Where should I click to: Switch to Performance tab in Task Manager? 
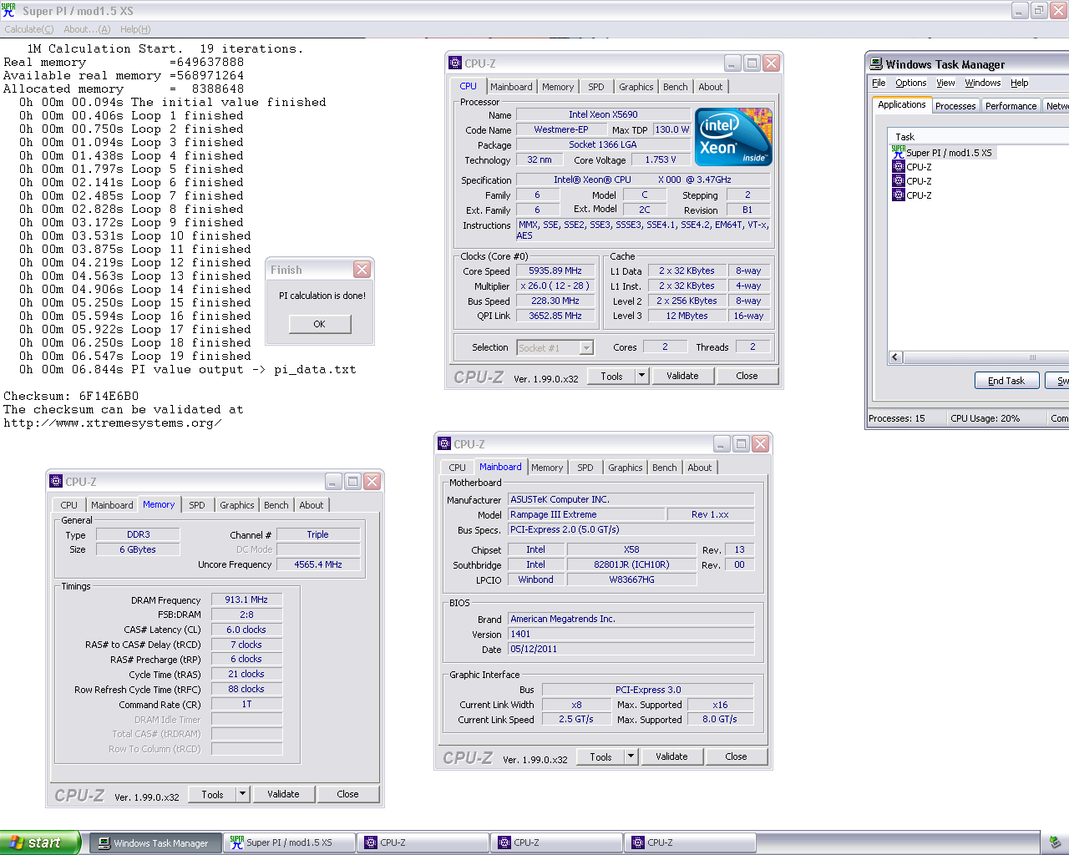point(1011,106)
